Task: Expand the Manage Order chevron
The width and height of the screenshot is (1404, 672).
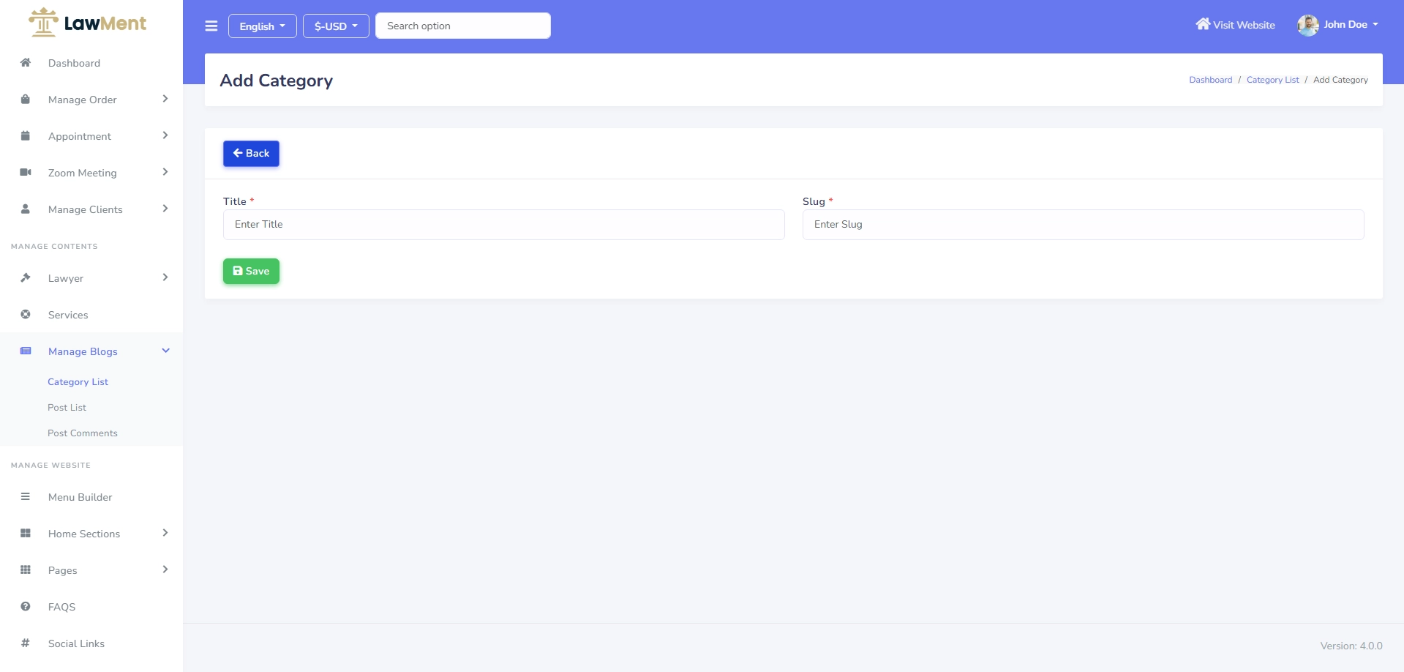Action: [165, 99]
